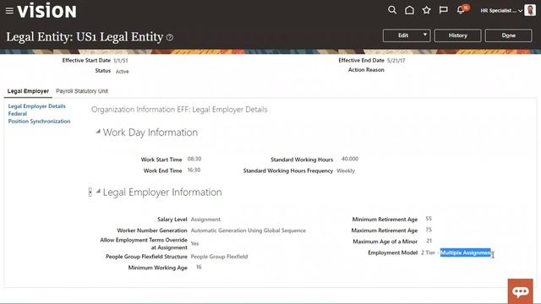Click the handle icon beside Legal Employer Information
The height and width of the screenshot is (304, 541).
(90, 193)
